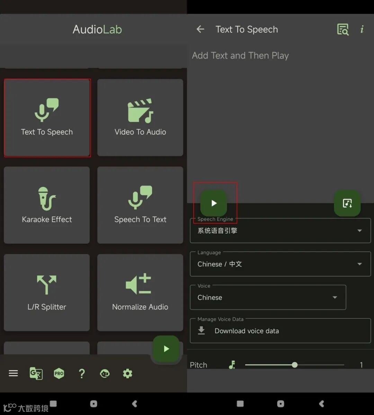Open the L/R Splitter tool

coord(47,293)
